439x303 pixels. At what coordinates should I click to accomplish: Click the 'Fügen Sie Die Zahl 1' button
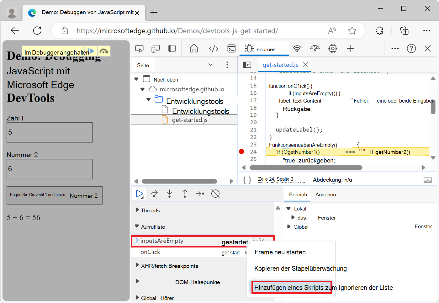click(55, 195)
